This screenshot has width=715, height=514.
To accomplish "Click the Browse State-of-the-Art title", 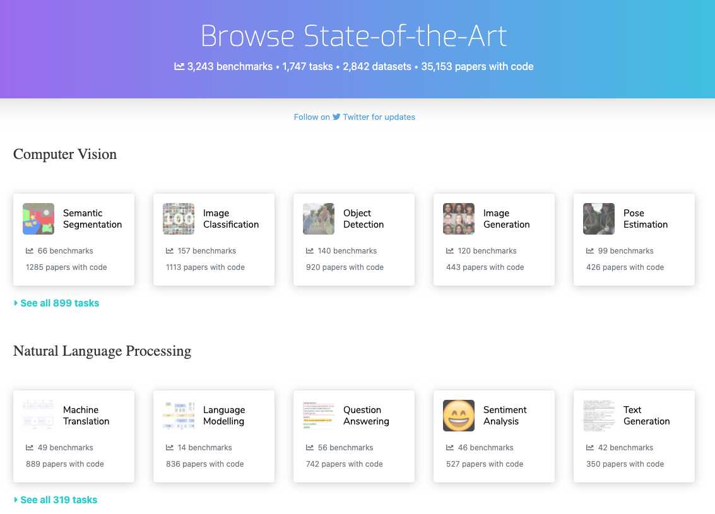I will point(354,36).
